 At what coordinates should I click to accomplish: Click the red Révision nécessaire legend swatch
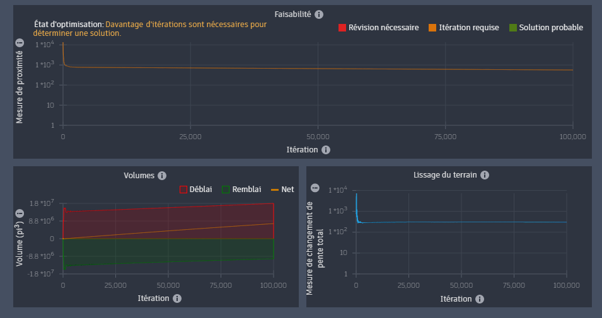click(x=342, y=28)
